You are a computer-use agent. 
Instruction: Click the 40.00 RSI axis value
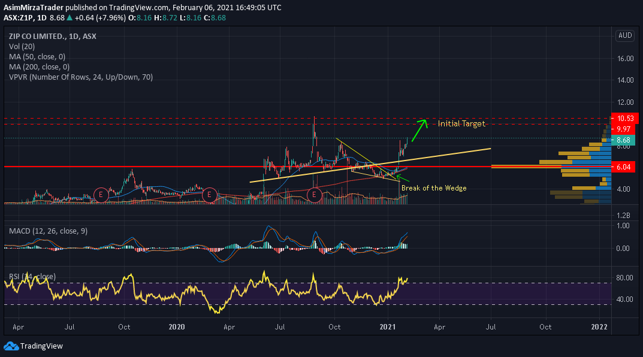[624, 299]
